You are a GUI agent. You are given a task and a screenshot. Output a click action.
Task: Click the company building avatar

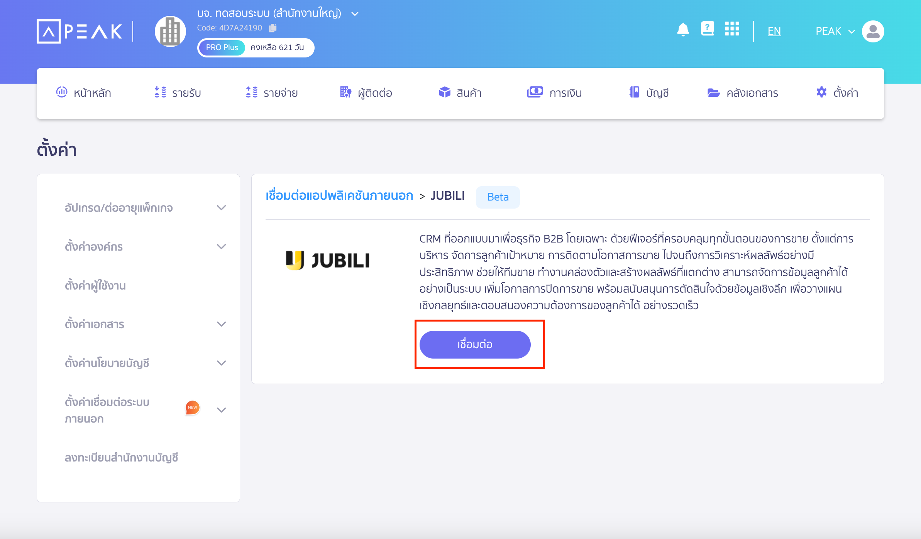(170, 31)
